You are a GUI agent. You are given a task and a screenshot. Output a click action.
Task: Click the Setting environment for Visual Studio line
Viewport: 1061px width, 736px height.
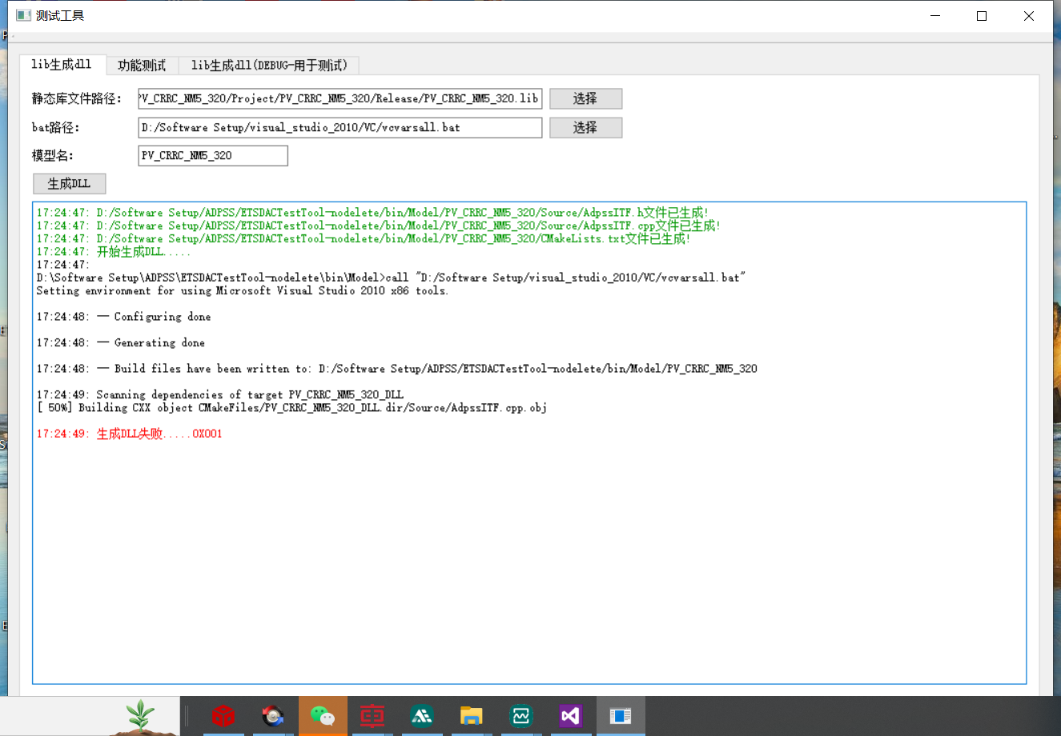pyautogui.click(x=242, y=290)
